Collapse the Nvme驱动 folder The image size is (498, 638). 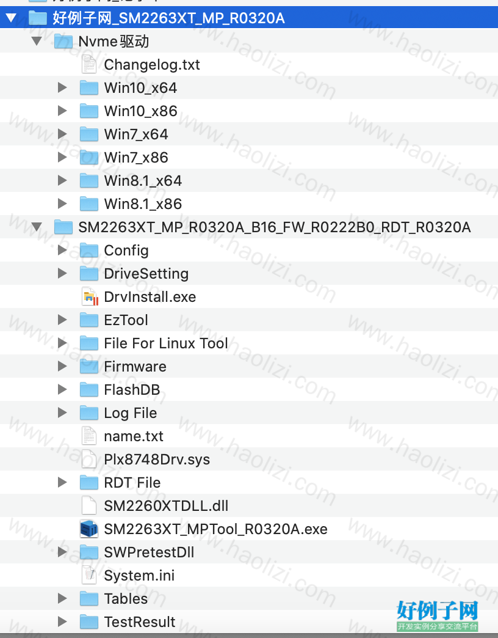37,41
